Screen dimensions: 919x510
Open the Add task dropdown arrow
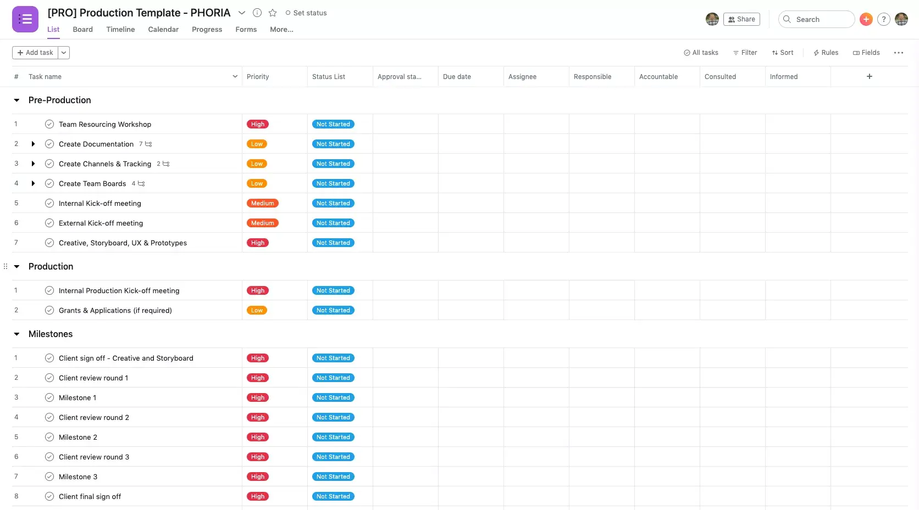pos(64,53)
